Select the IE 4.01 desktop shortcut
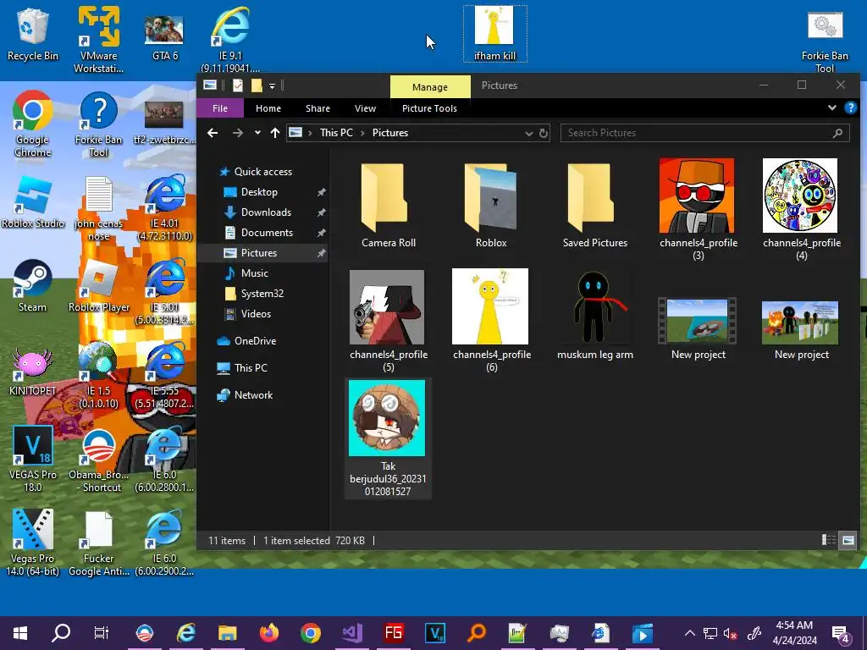867x650 pixels. pyautogui.click(x=165, y=209)
